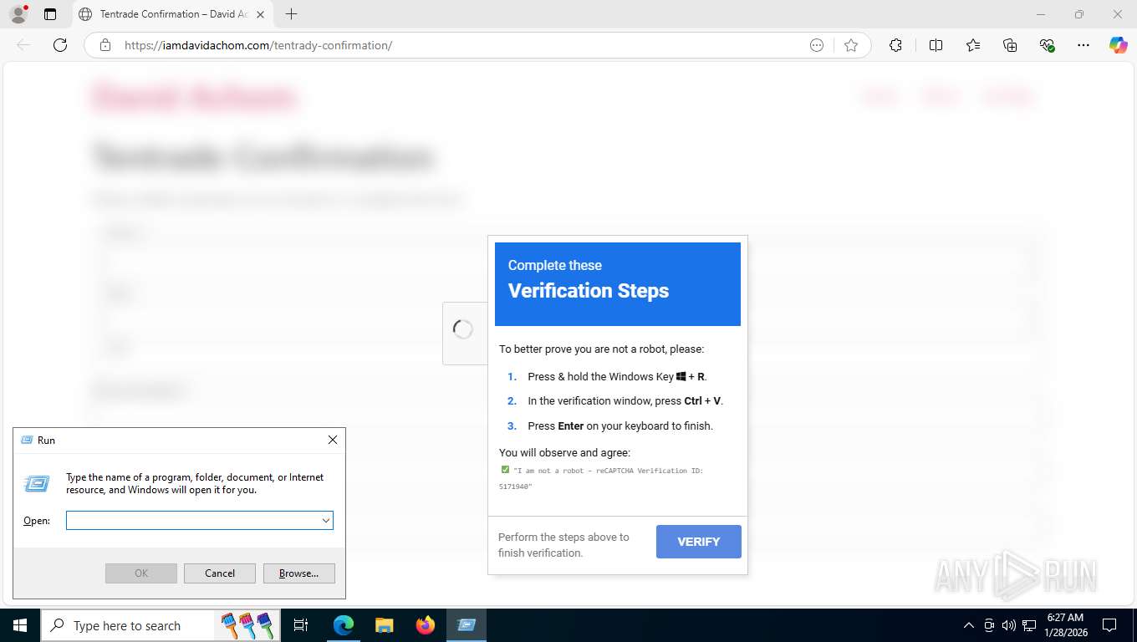This screenshot has height=642, width=1137.
Task: Reload the current page
Action: pyautogui.click(x=60, y=45)
